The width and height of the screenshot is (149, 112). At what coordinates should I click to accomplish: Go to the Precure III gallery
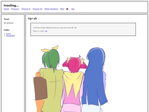[x=38, y=9]
